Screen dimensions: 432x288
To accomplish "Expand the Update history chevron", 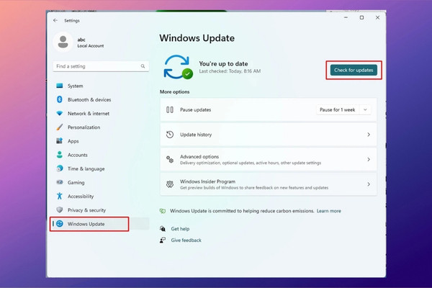I will [x=369, y=135].
